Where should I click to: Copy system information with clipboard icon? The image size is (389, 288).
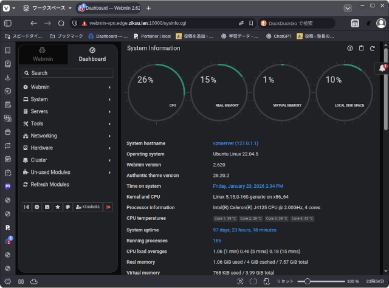pos(361,48)
